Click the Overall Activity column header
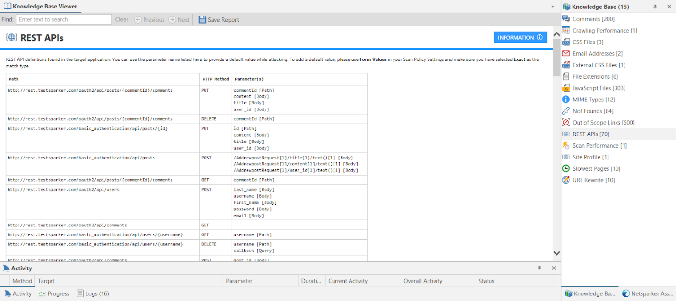The image size is (676, 301). point(438,281)
